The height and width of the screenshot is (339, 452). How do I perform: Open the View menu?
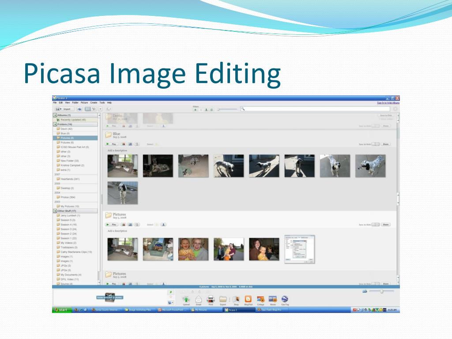coord(68,102)
